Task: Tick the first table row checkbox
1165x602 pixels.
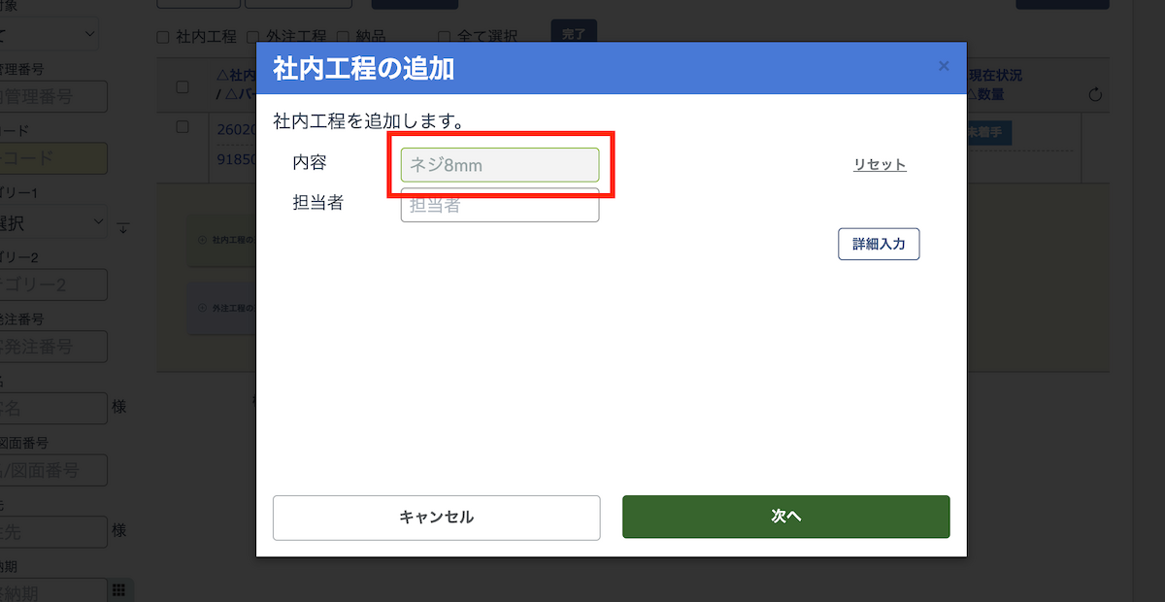Action: [x=183, y=127]
